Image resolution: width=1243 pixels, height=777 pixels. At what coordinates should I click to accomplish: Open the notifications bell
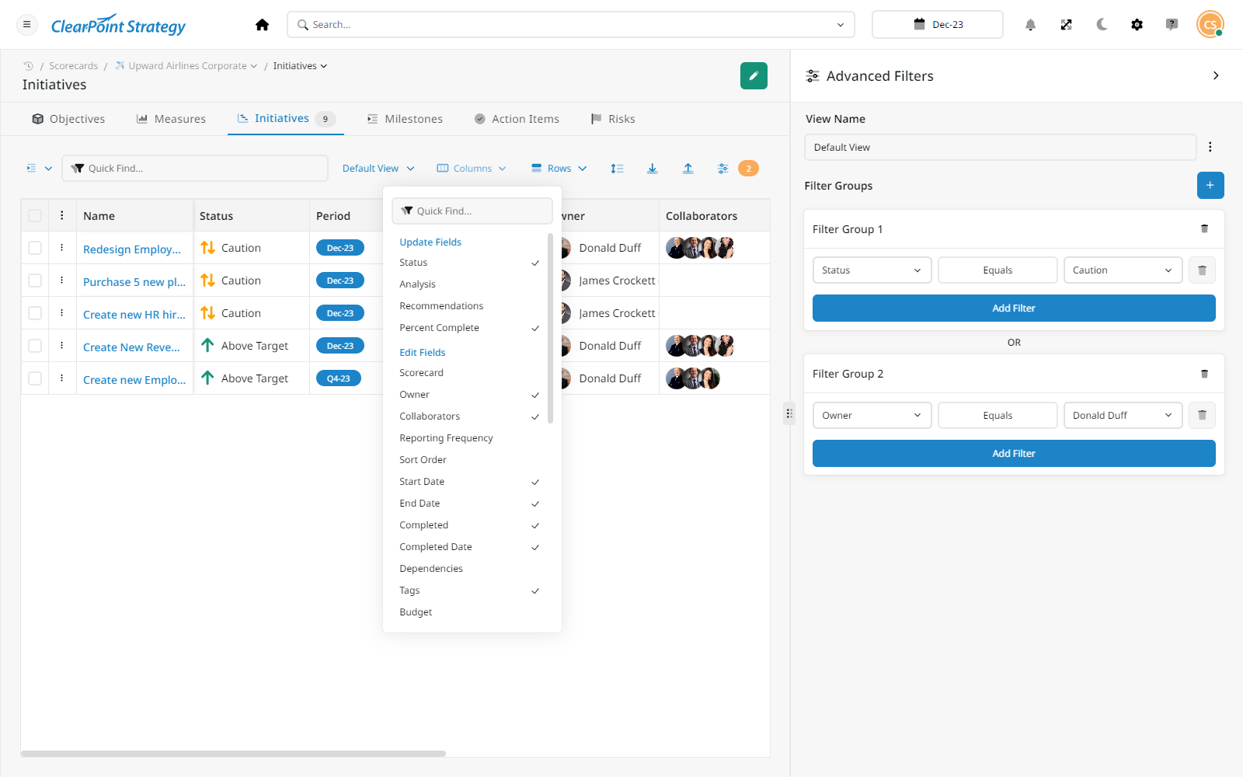pyautogui.click(x=1030, y=25)
